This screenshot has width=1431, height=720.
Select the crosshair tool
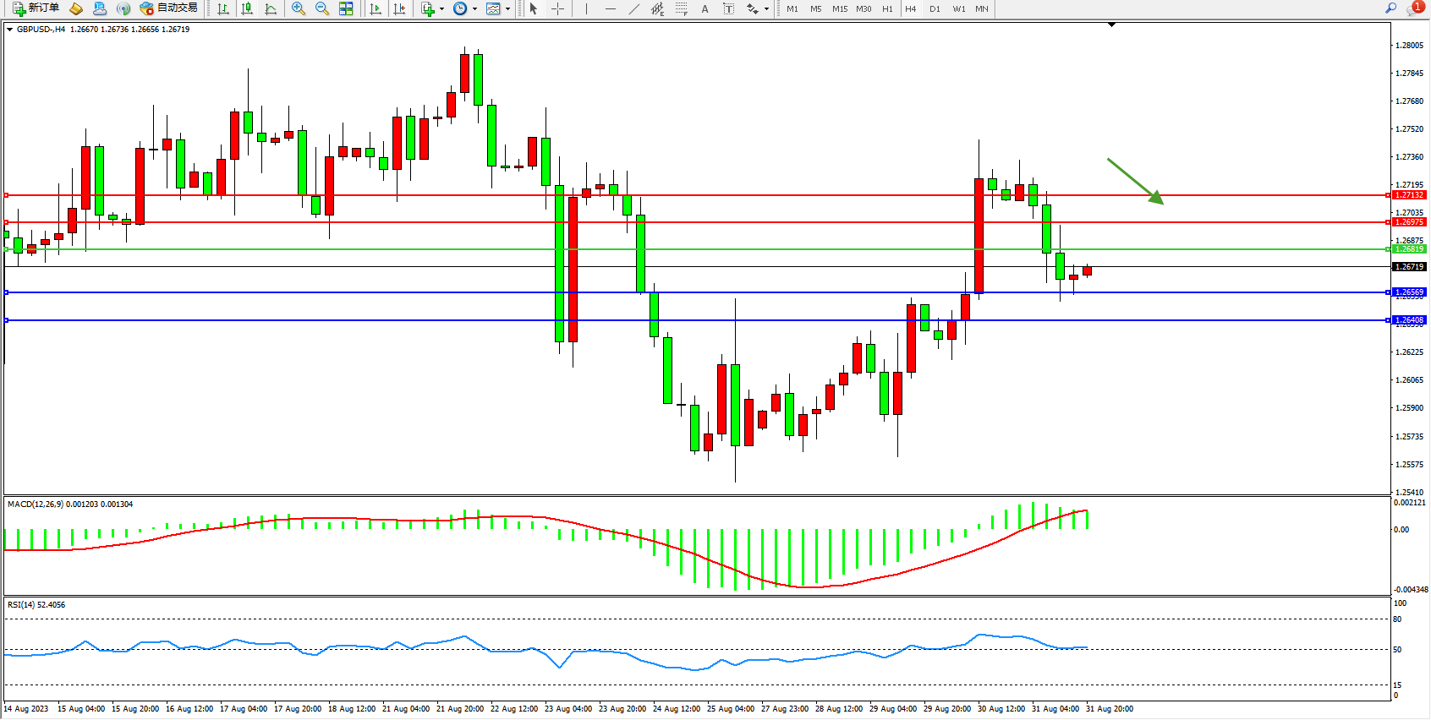(x=558, y=8)
